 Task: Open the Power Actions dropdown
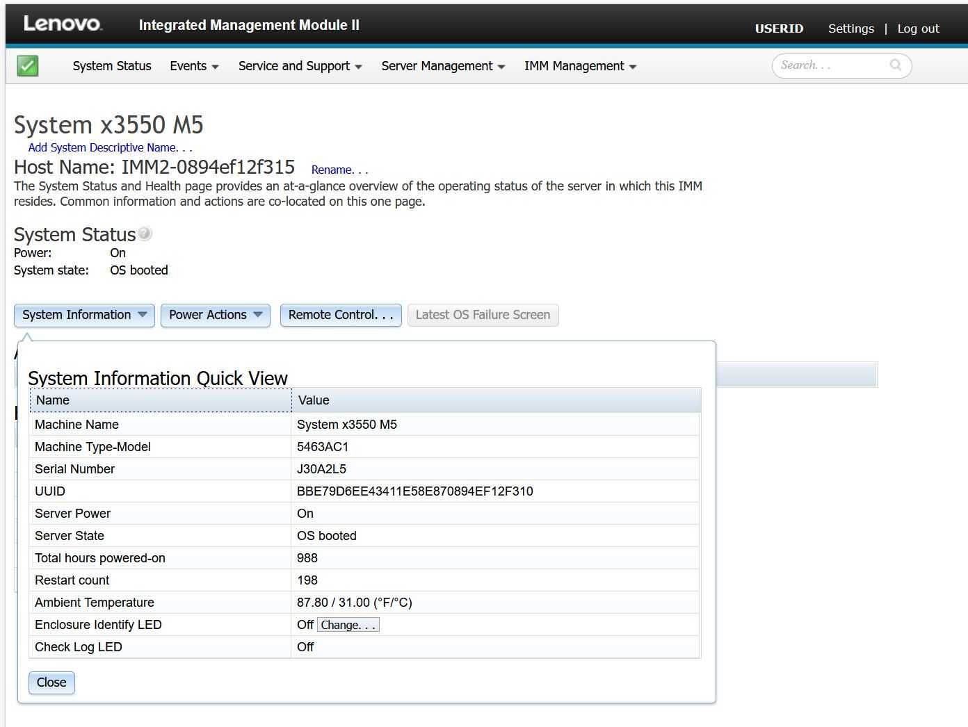215,315
